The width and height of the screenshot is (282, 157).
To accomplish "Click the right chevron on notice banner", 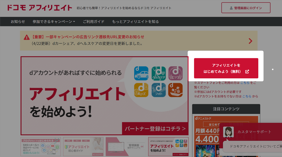I will pyautogui.click(x=250, y=41).
